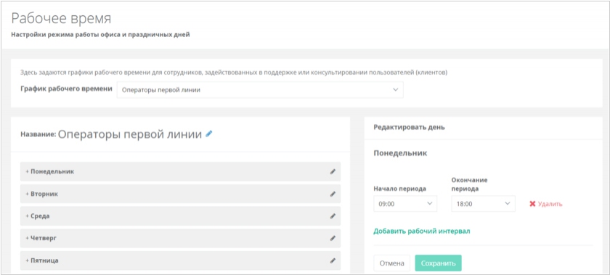Viewport: 610px width, 275px height.
Task: Click the pencil icon on Четверг row
Action: 333,238
